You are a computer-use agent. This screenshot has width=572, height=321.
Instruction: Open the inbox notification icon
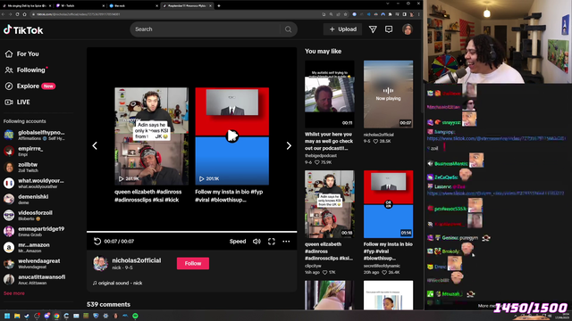389,29
